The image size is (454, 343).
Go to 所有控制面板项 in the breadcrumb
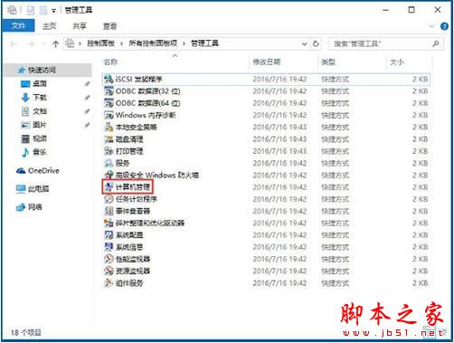point(153,43)
